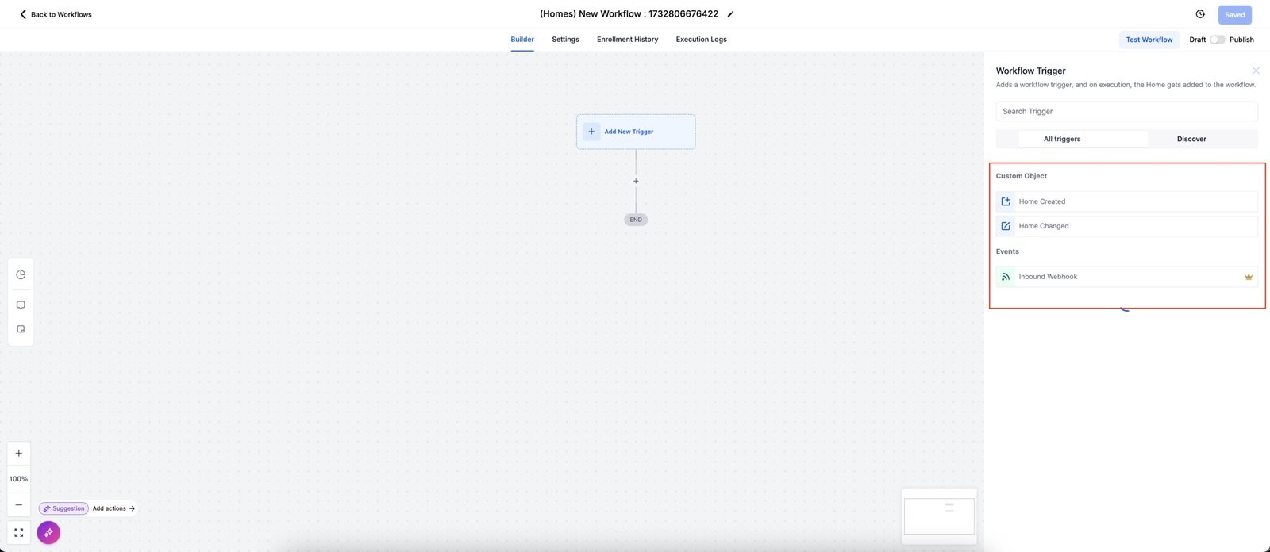The height and width of the screenshot is (552, 1270).
Task: Click the Search Trigger input field
Action: click(1126, 111)
